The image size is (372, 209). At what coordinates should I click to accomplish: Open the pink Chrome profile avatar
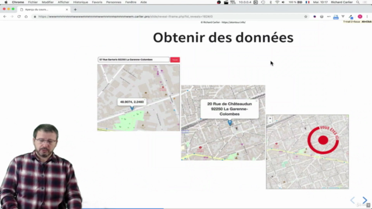pyautogui.click(x=360, y=17)
